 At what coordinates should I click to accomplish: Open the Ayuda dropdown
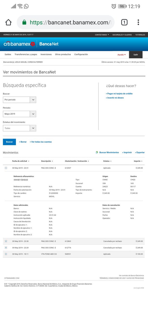coord(121,55)
